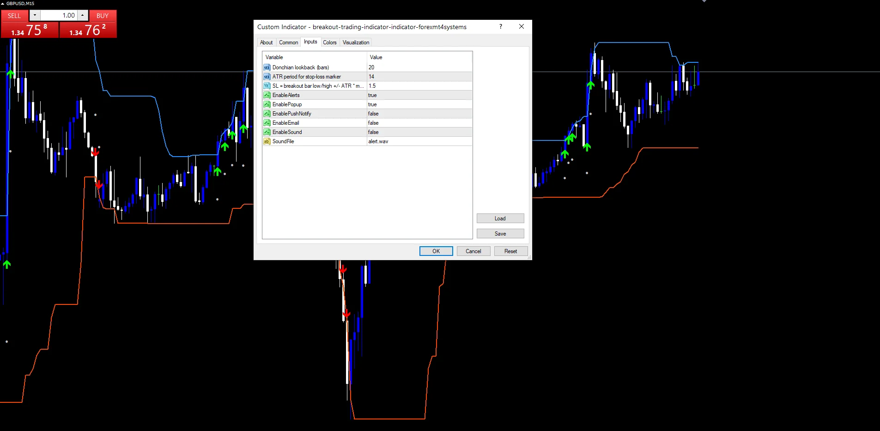Open the Visualization tab
This screenshot has width=880, height=431.
[356, 42]
